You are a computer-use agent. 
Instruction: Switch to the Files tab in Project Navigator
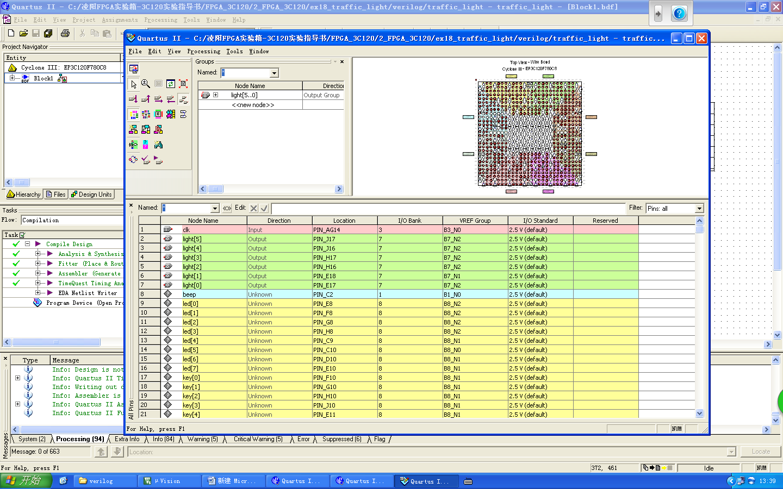[56, 195]
